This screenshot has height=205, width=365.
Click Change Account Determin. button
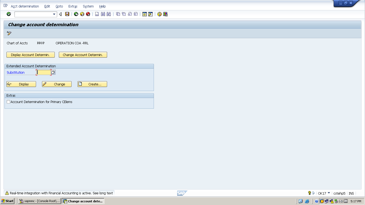click(83, 55)
